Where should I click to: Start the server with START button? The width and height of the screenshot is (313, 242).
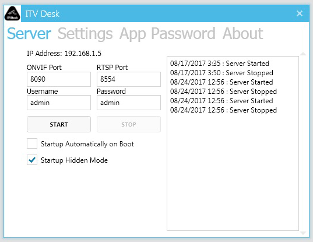59,124
